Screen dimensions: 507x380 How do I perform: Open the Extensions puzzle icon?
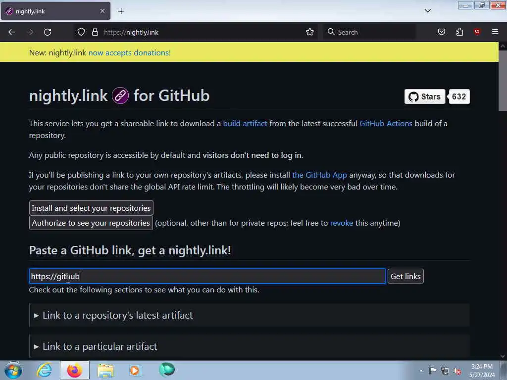459,32
